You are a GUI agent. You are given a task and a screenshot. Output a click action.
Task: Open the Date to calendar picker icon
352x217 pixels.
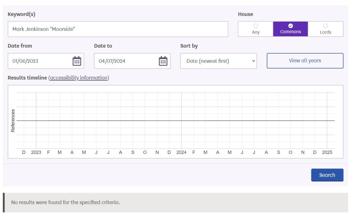pyautogui.click(x=163, y=61)
